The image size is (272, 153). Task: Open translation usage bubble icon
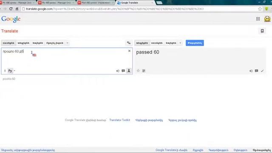pyautogui.click(x=256, y=71)
